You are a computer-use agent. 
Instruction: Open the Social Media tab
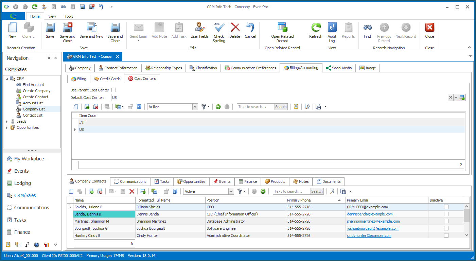[339, 68]
